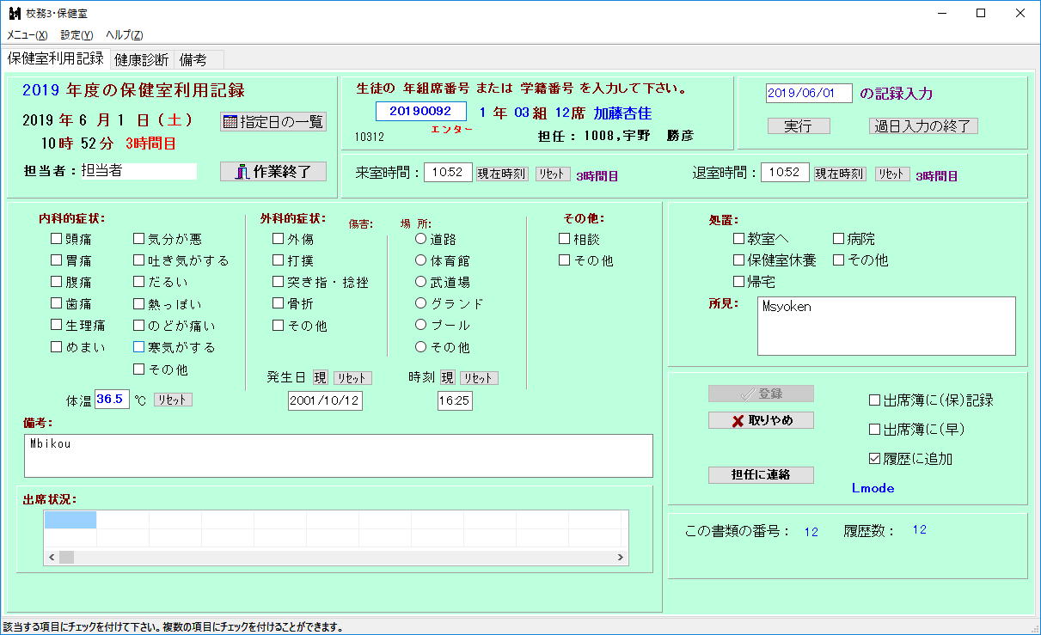Check the 頭痛 symptom checkbox
This screenshot has width=1041, height=635.
pyautogui.click(x=57, y=239)
